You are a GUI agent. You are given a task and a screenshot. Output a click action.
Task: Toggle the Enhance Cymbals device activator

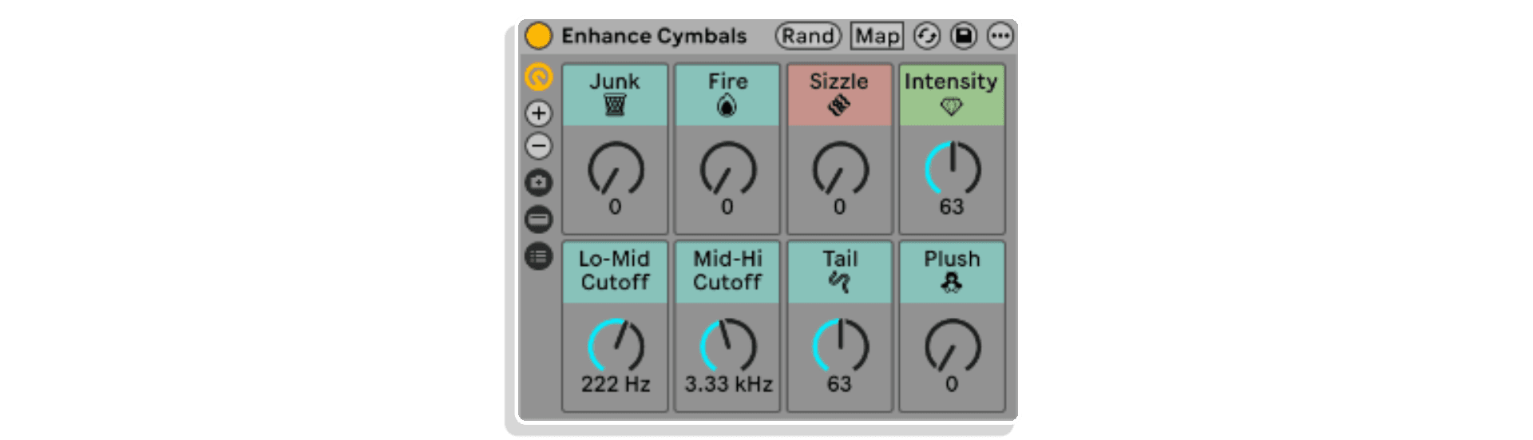(x=538, y=36)
